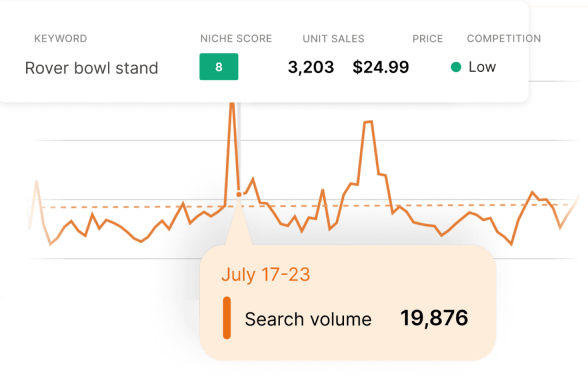The width and height of the screenshot is (588, 391).
Task: Click the highlighted data point on the line
Action: click(239, 194)
